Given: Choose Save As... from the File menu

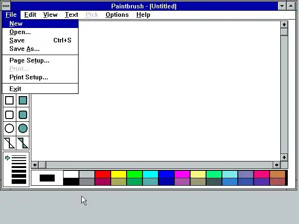Looking at the screenshot, I should coord(40,49).
